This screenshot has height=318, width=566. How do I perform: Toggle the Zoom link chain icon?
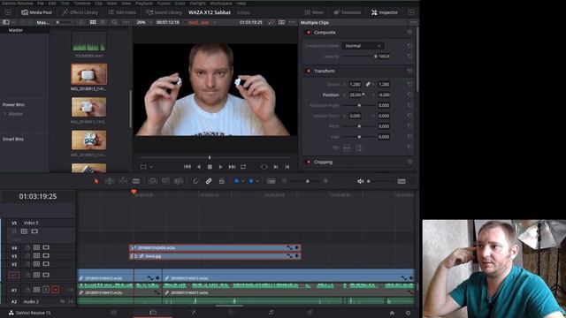368,85
